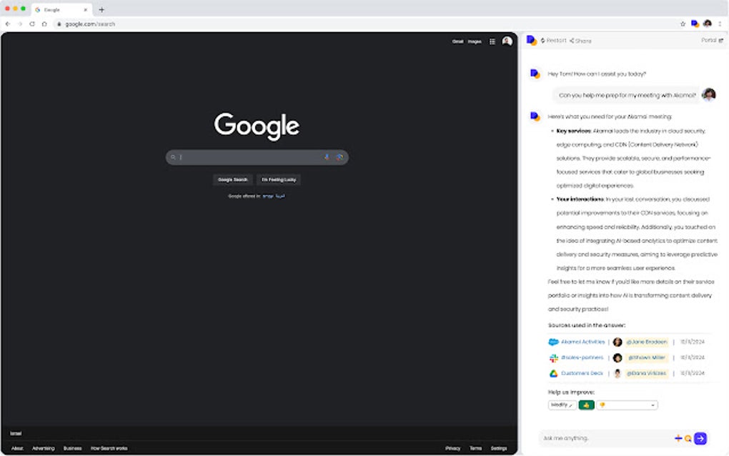Open the Chrome three-dot menu
This screenshot has width=729, height=456.
click(x=720, y=24)
